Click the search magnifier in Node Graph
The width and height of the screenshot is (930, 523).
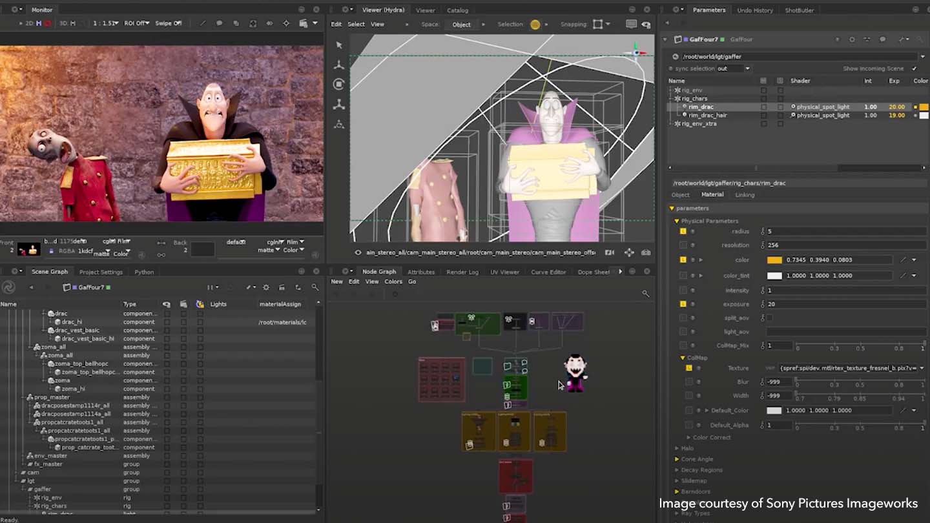pos(645,294)
